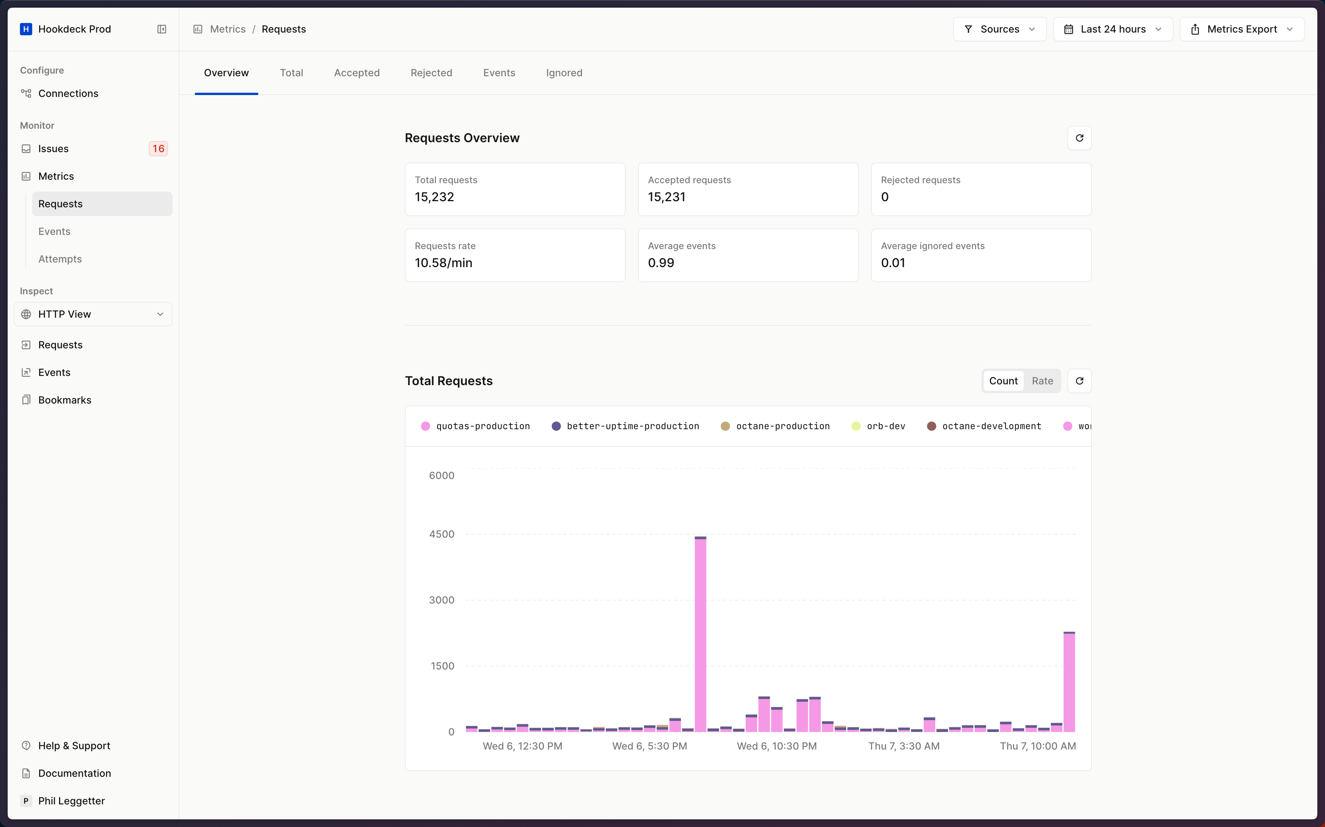Refresh the Requests Overview metrics

click(x=1079, y=138)
